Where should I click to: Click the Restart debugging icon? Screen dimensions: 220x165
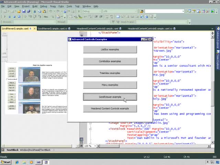[x=19, y=17]
